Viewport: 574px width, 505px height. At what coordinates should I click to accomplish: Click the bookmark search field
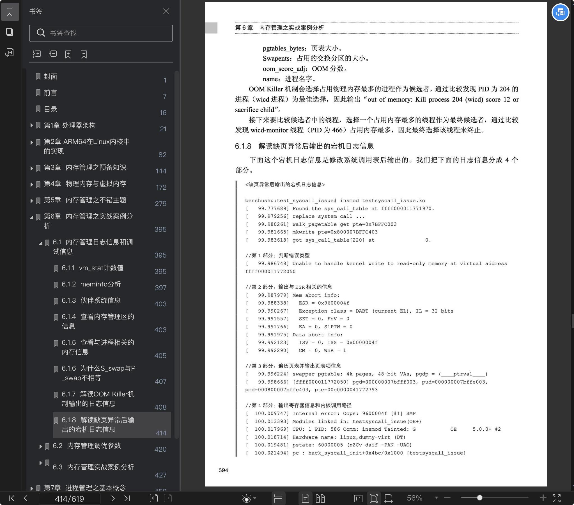pos(101,33)
